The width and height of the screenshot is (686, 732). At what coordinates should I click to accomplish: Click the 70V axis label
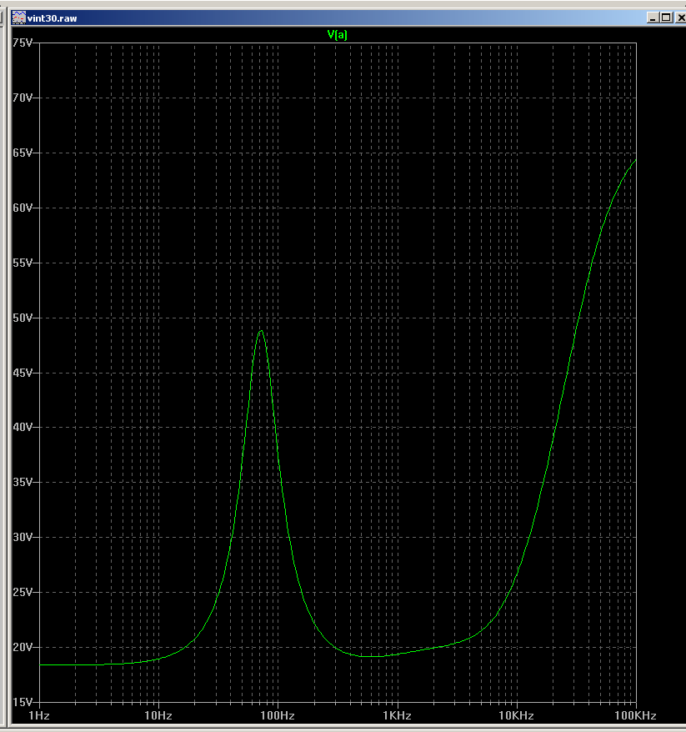click(23, 98)
